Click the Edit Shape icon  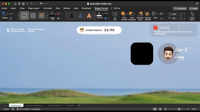[x=11, y=14]
